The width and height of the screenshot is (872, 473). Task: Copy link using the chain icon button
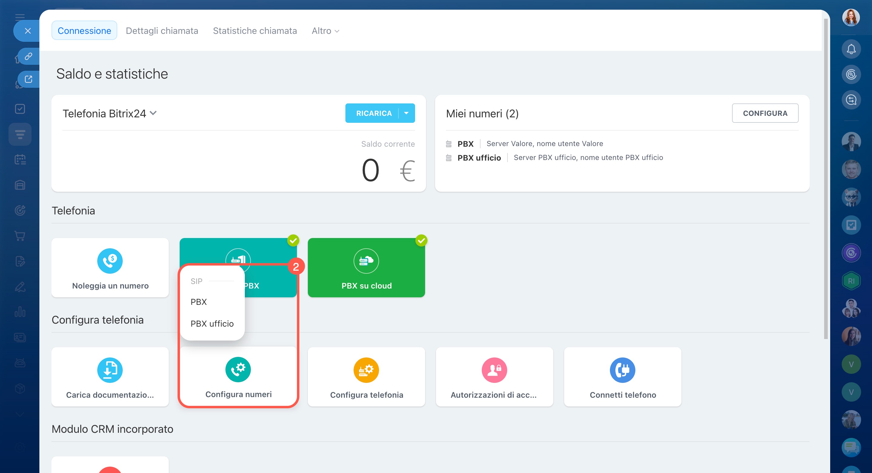click(28, 56)
